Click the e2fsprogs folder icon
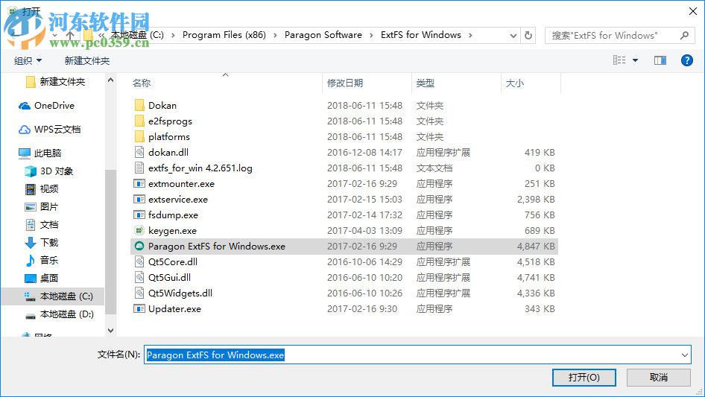The image size is (705, 397). tap(139, 121)
